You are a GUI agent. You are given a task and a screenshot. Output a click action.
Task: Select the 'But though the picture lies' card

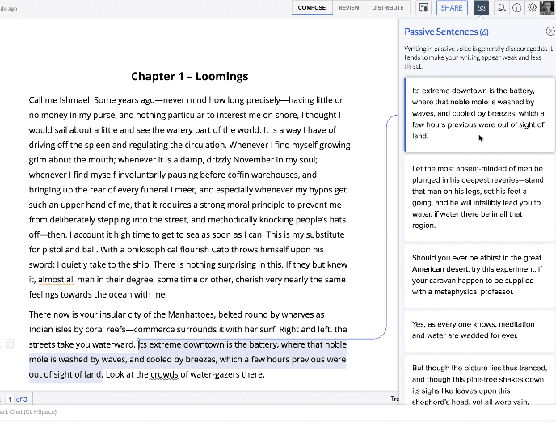point(479,382)
